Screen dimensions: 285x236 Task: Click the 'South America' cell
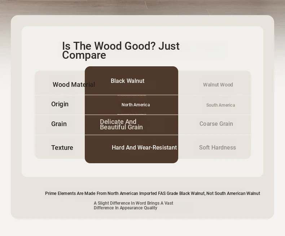[x=221, y=105]
